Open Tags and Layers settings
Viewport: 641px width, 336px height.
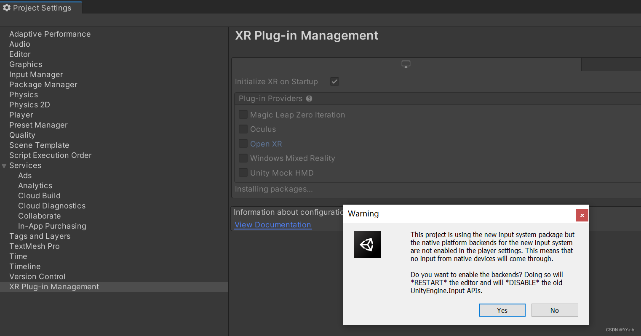(x=40, y=236)
